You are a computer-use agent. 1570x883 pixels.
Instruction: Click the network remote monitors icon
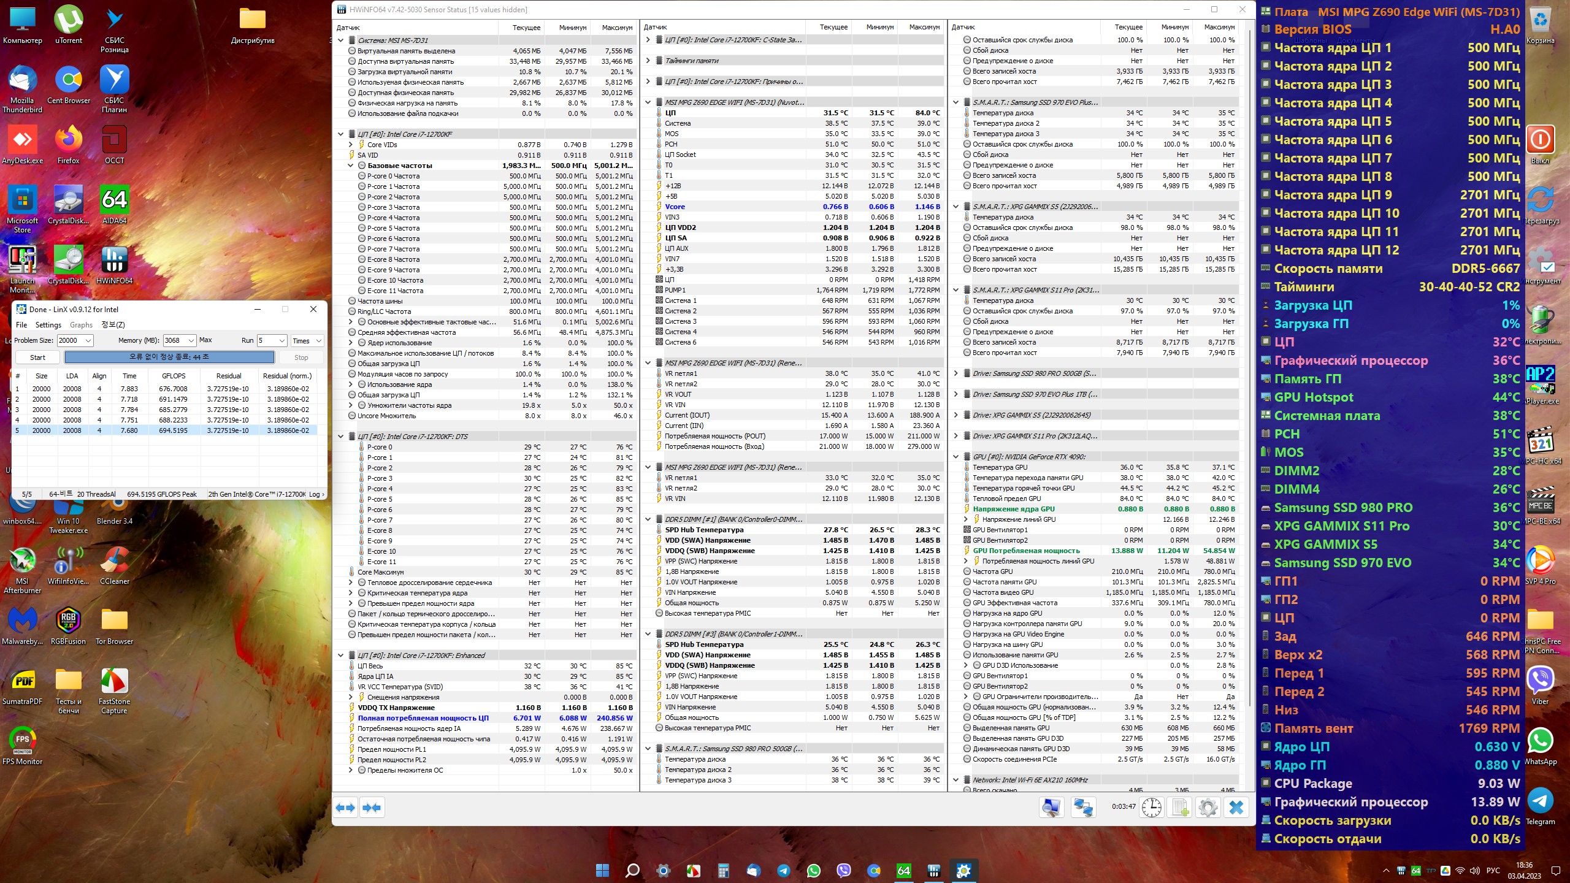pyautogui.click(x=1082, y=808)
